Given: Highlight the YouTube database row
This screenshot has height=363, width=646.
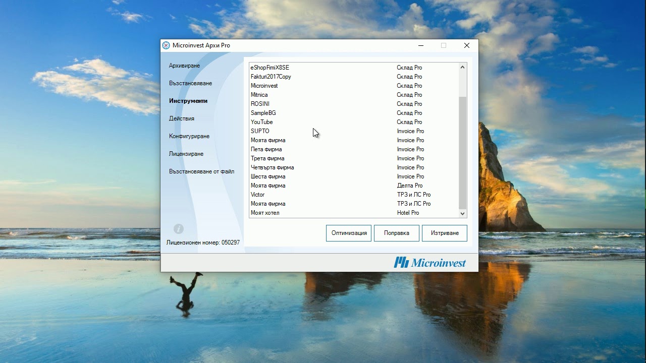Looking at the screenshot, I should [x=354, y=122].
